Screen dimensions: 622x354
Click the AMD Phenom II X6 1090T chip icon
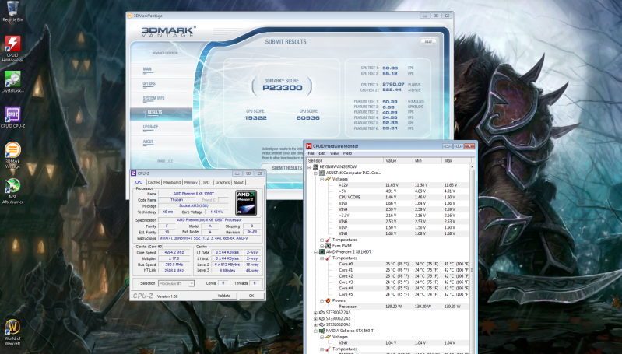pos(322,252)
